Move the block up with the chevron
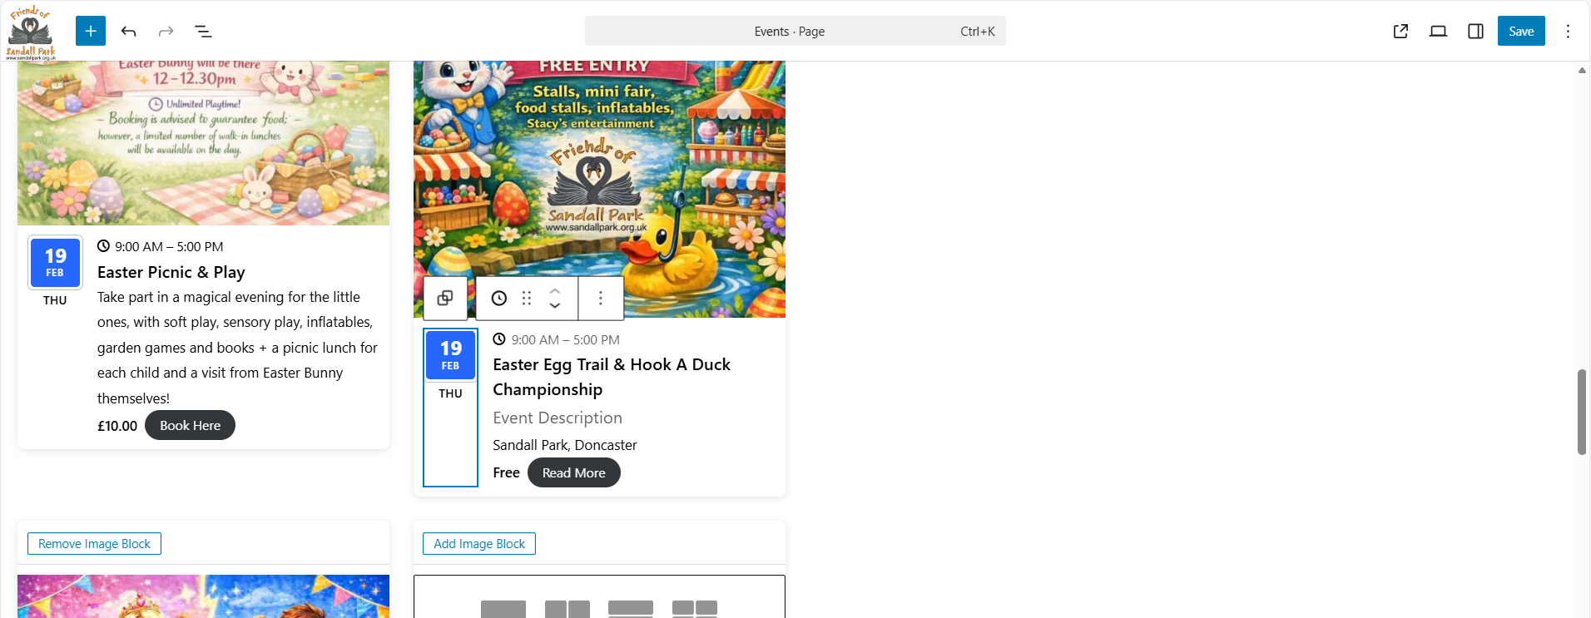Image resolution: width=1591 pixels, height=618 pixels. [x=555, y=290]
